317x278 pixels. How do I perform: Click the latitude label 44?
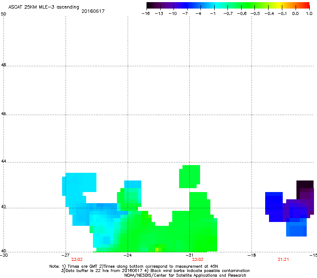pos(3,161)
